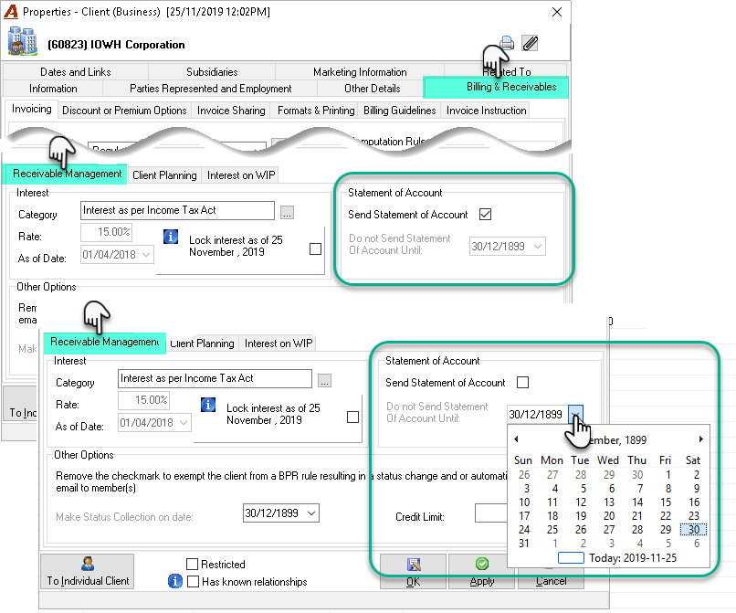Switch to the Invoice Sharing sub-tab
The height and width of the screenshot is (613, 736).
coord(231,111)
